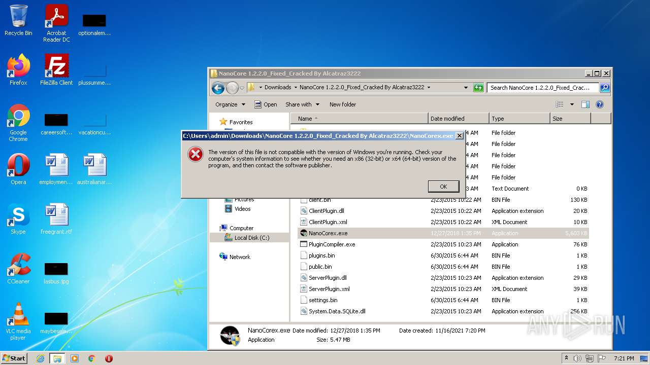Select the ServerPlugin.xml file
This screenshot has height=365, width=650.
pyautogui.click(x=329, y=289)
